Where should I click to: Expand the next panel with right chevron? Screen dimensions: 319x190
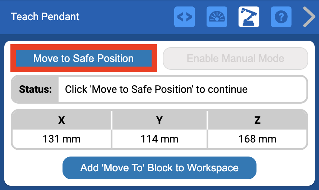point(309,17)
